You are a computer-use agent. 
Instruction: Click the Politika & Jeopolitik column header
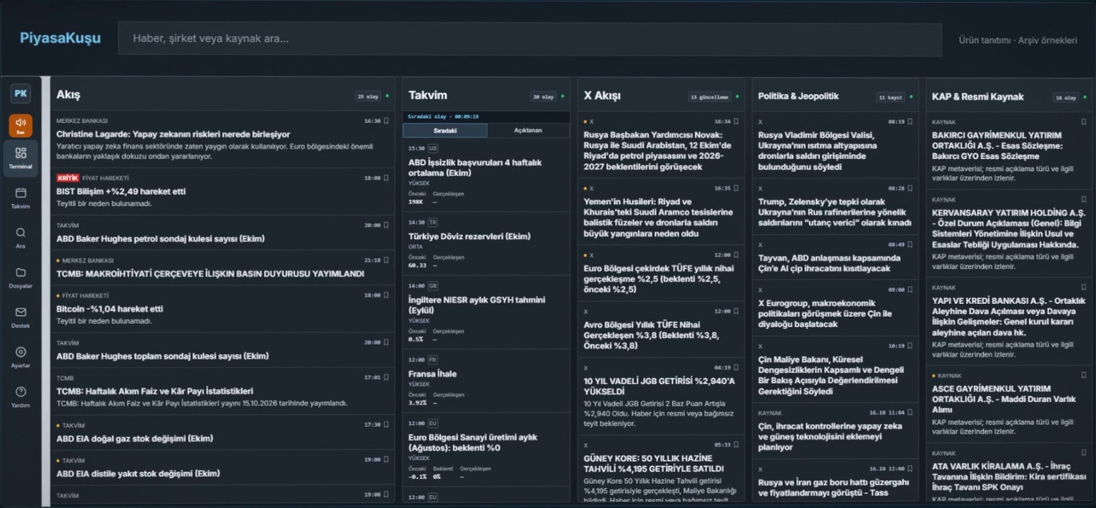798,96
